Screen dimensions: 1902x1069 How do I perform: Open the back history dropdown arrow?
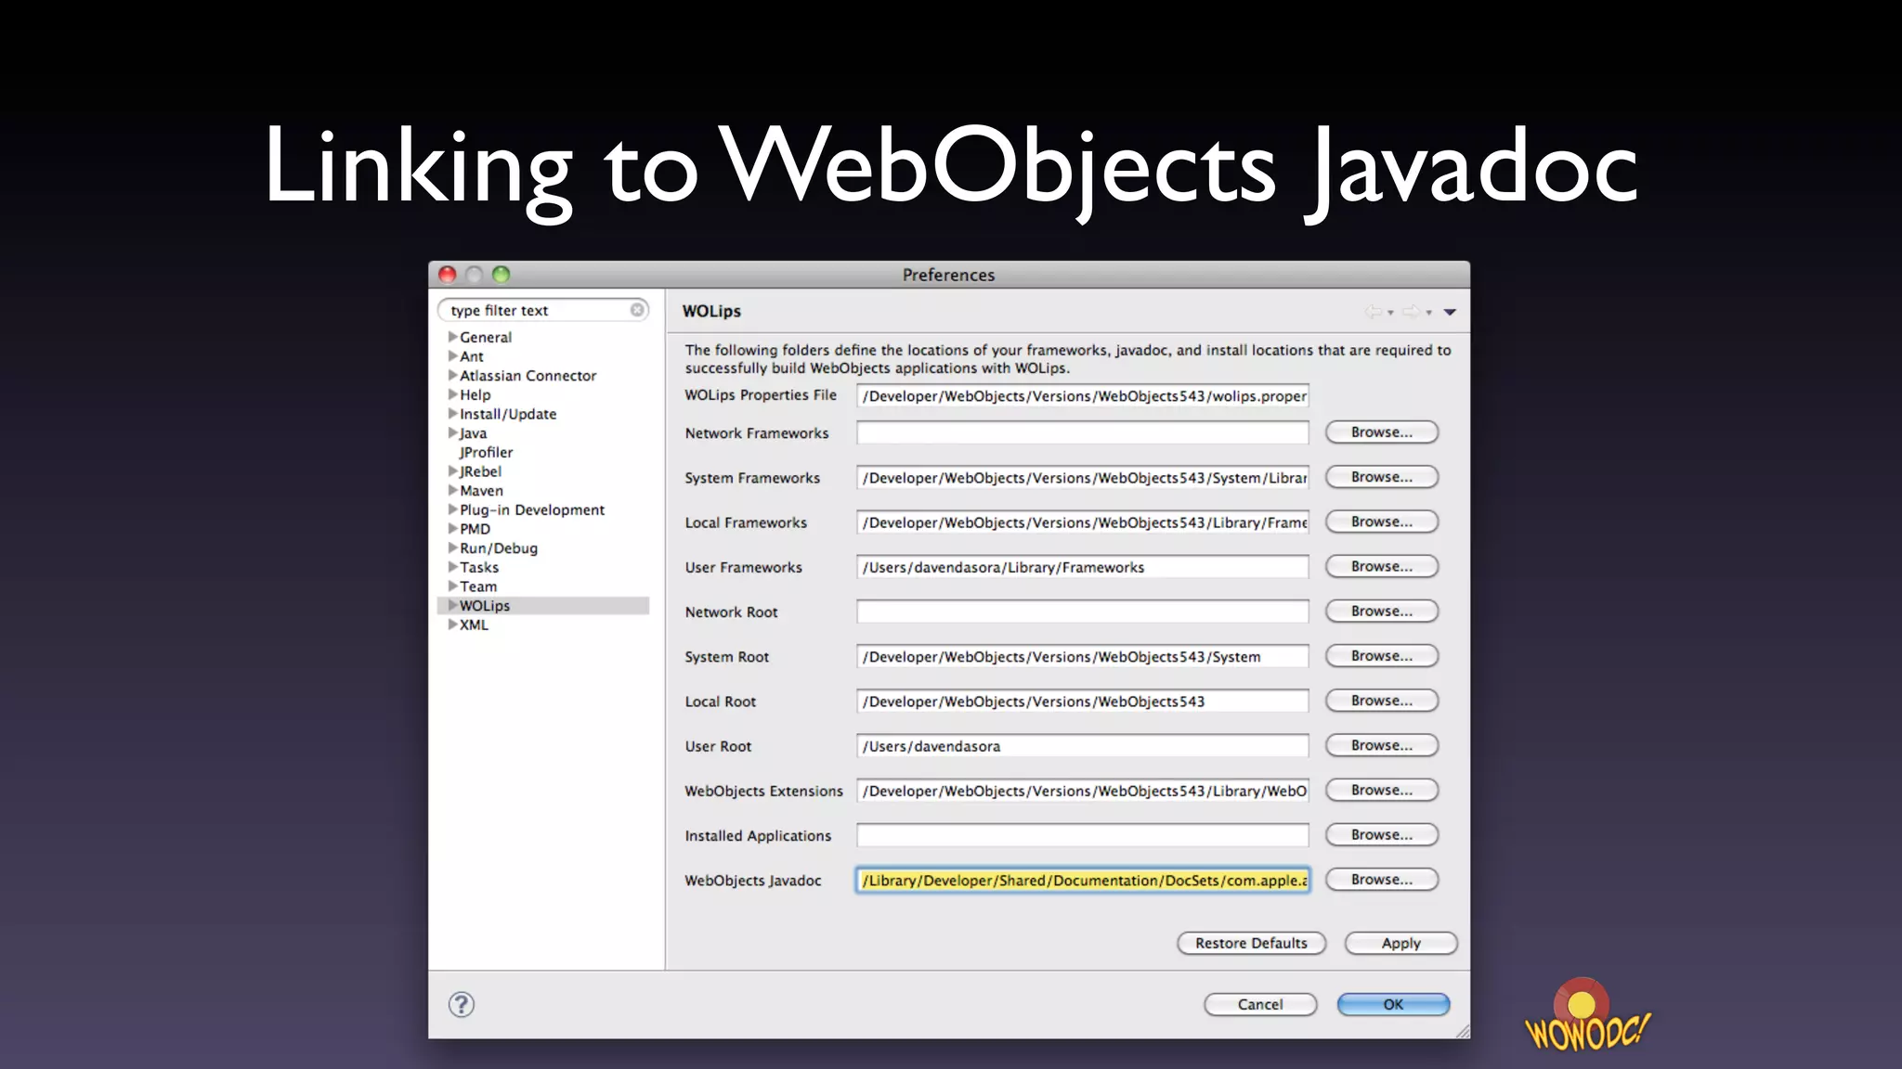coord(1390,313)
